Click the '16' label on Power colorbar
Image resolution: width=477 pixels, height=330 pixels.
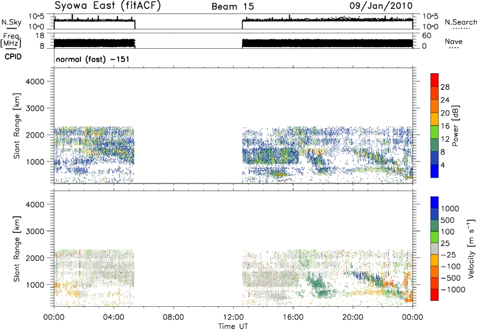pos(445,126)
